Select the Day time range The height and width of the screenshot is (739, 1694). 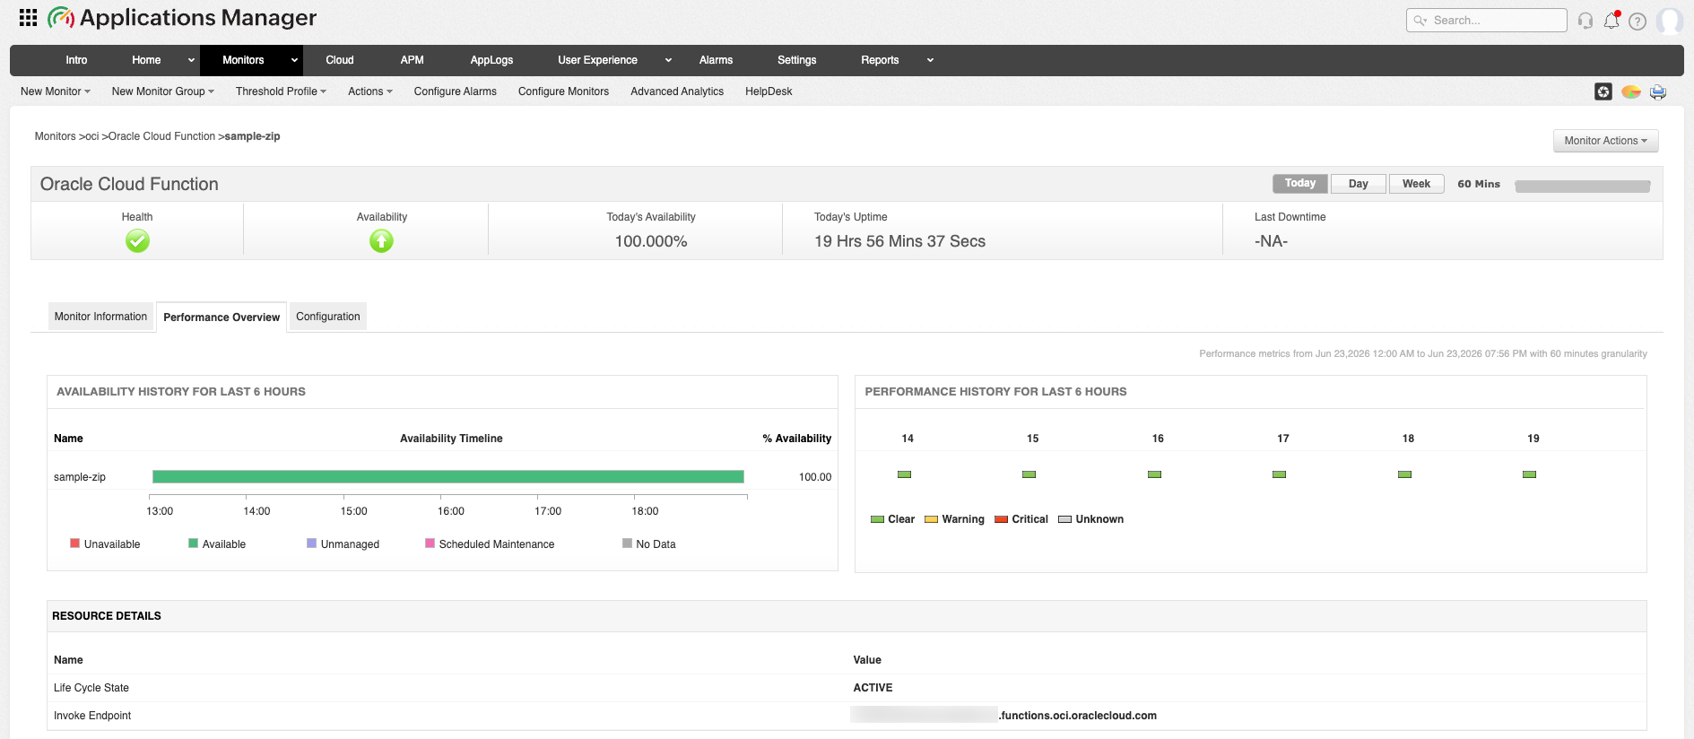pyautogui.click(x=1359, y=183)
